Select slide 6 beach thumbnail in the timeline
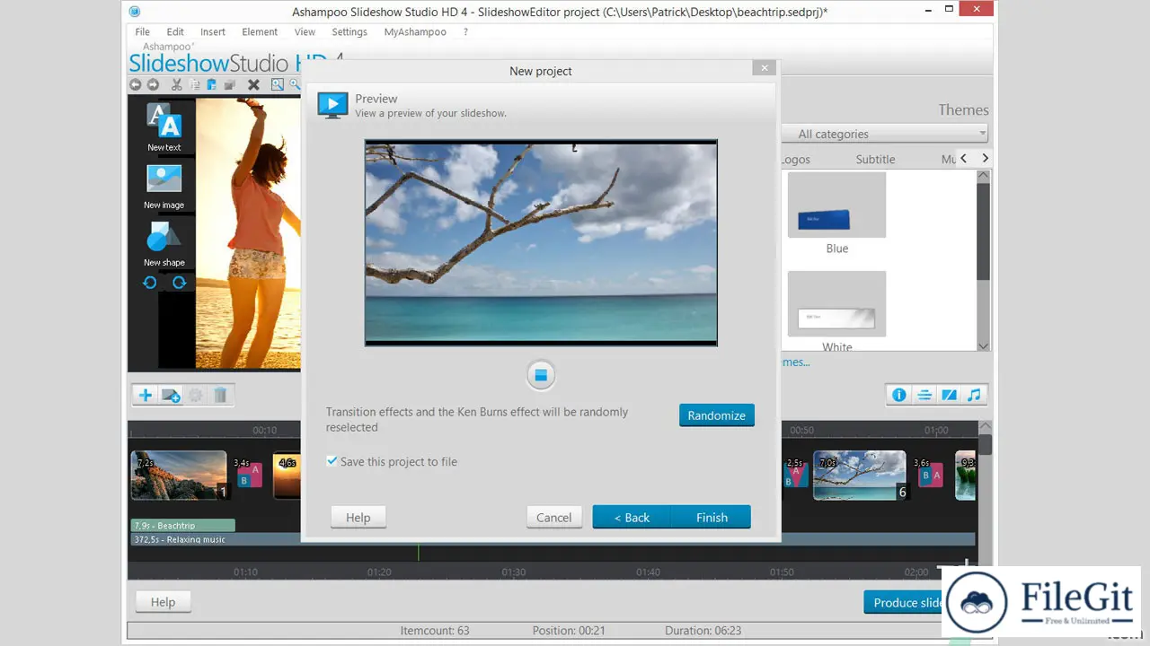 coord(860,475)
